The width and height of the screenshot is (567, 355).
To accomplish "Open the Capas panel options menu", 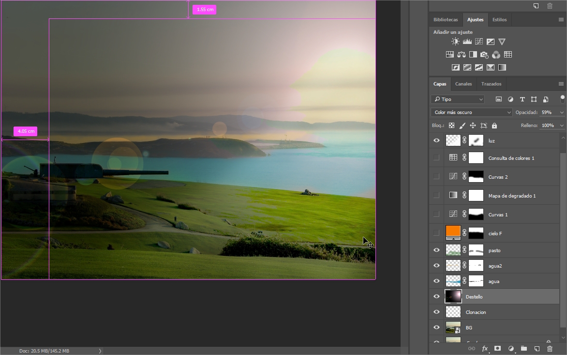I will pyautogui.click(x=561, y=84).
